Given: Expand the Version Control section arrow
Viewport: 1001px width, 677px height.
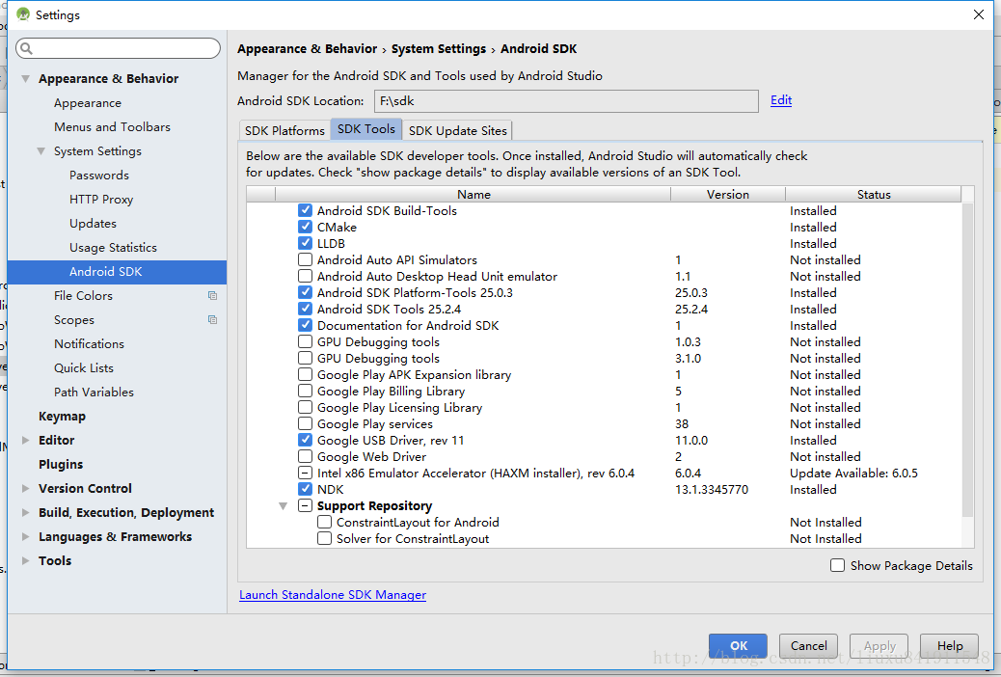Looking at the screenshot, I should coord(25,489).
